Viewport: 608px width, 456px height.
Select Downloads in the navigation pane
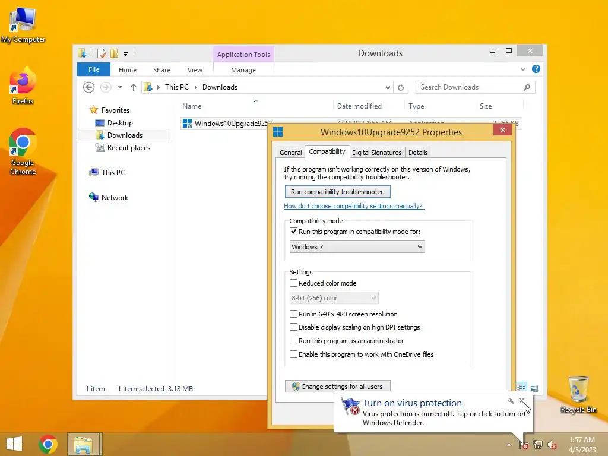click(x=125, y=135)
